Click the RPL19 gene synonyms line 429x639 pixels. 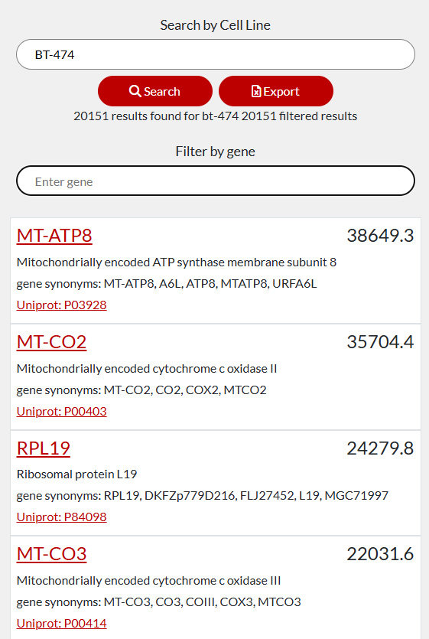[x=203, y=496]
